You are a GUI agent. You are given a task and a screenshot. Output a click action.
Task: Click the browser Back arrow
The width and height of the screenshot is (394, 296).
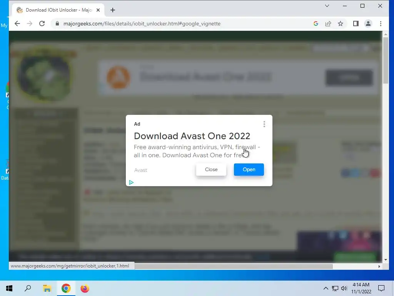17,24
